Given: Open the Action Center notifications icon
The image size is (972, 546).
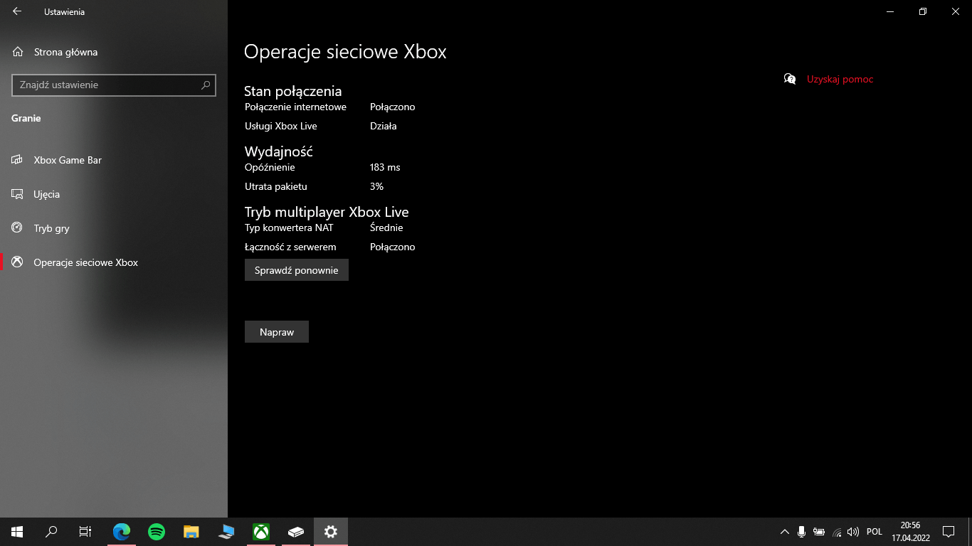Looking at the screenshot, I should tap(949, 532).
